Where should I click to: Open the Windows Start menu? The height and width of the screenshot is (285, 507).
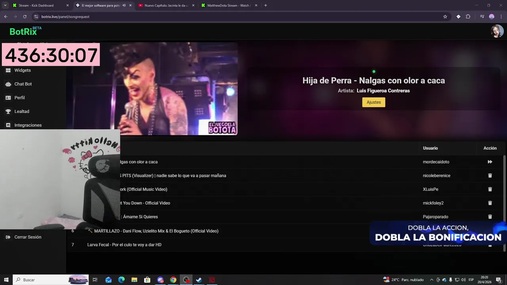point(6,280)
